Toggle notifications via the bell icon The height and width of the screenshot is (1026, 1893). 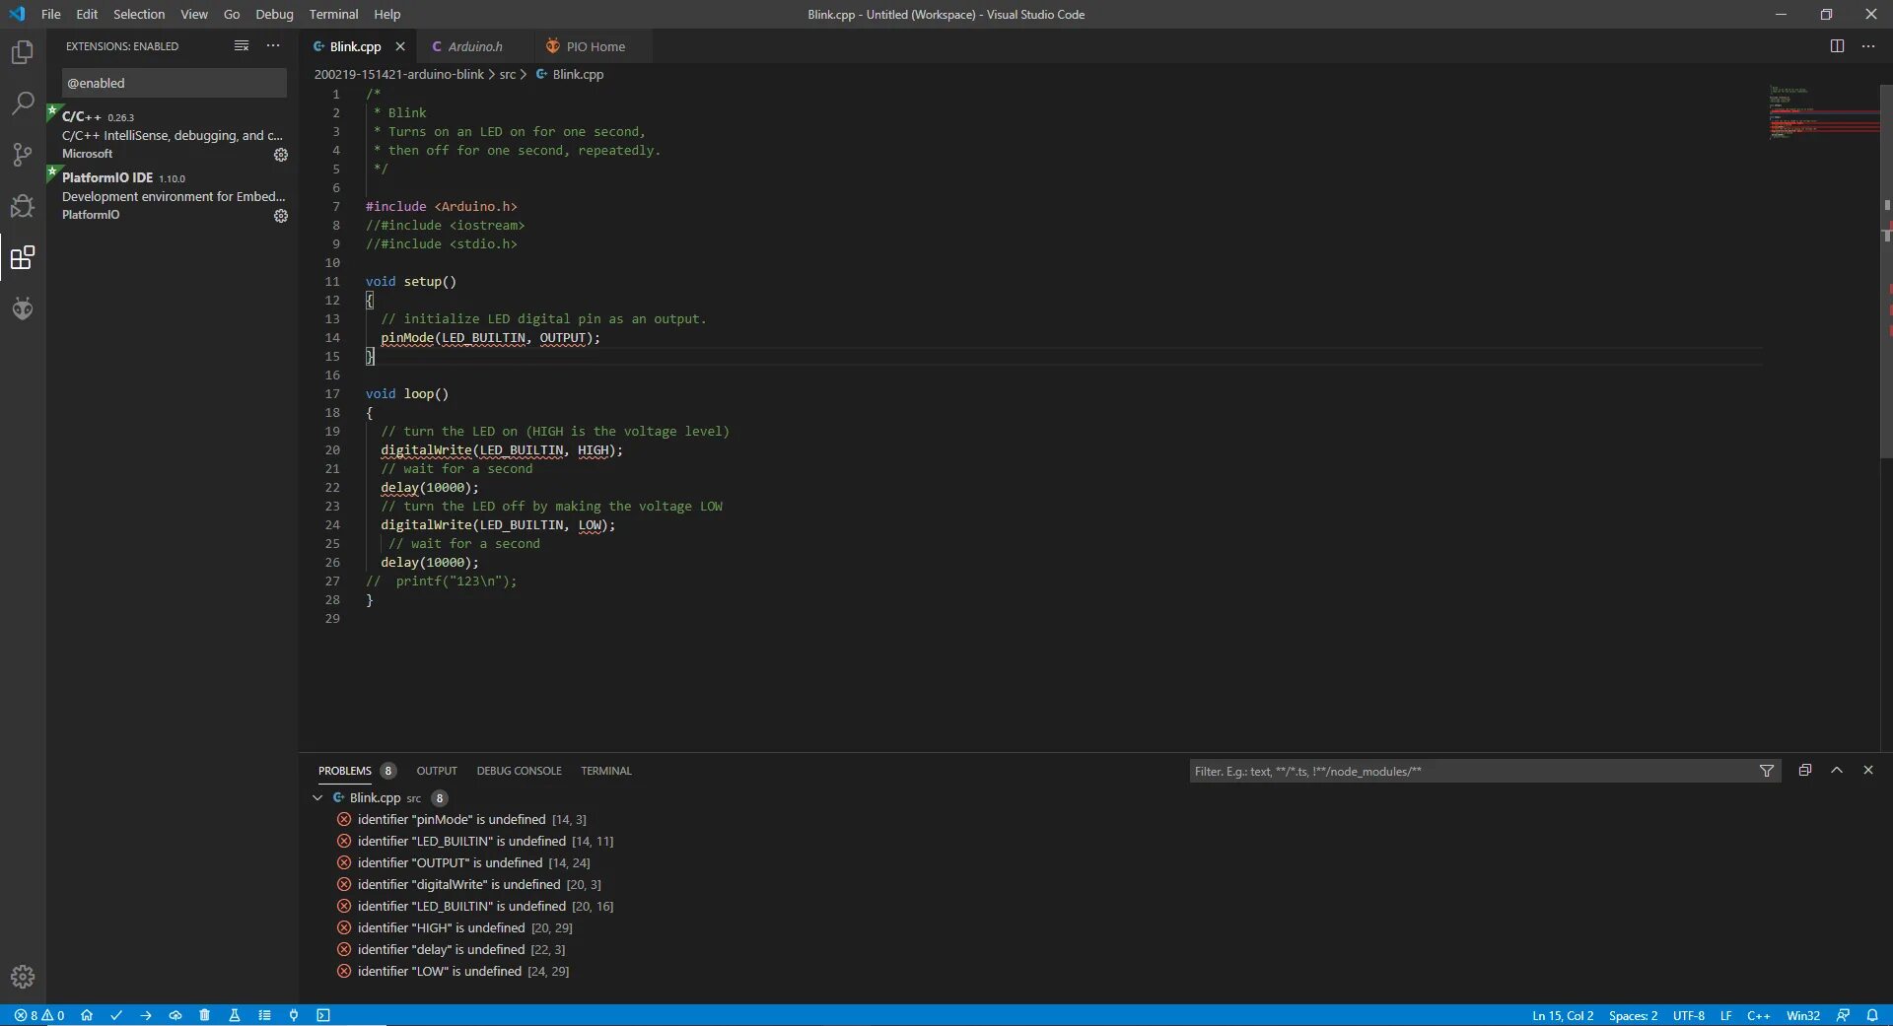point(1872,1015)
